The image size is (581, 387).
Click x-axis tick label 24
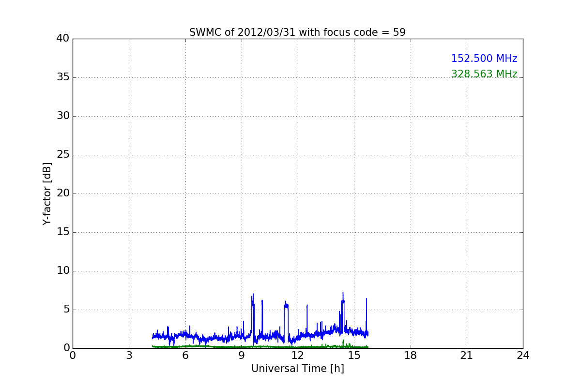tap(523, 356)
